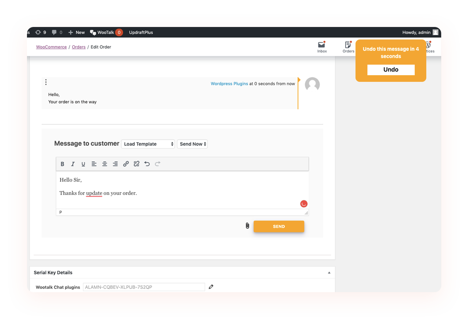Apply underline formatting in editor toolbar
This screenshot has width=470, height=324.
pos(83,164)
